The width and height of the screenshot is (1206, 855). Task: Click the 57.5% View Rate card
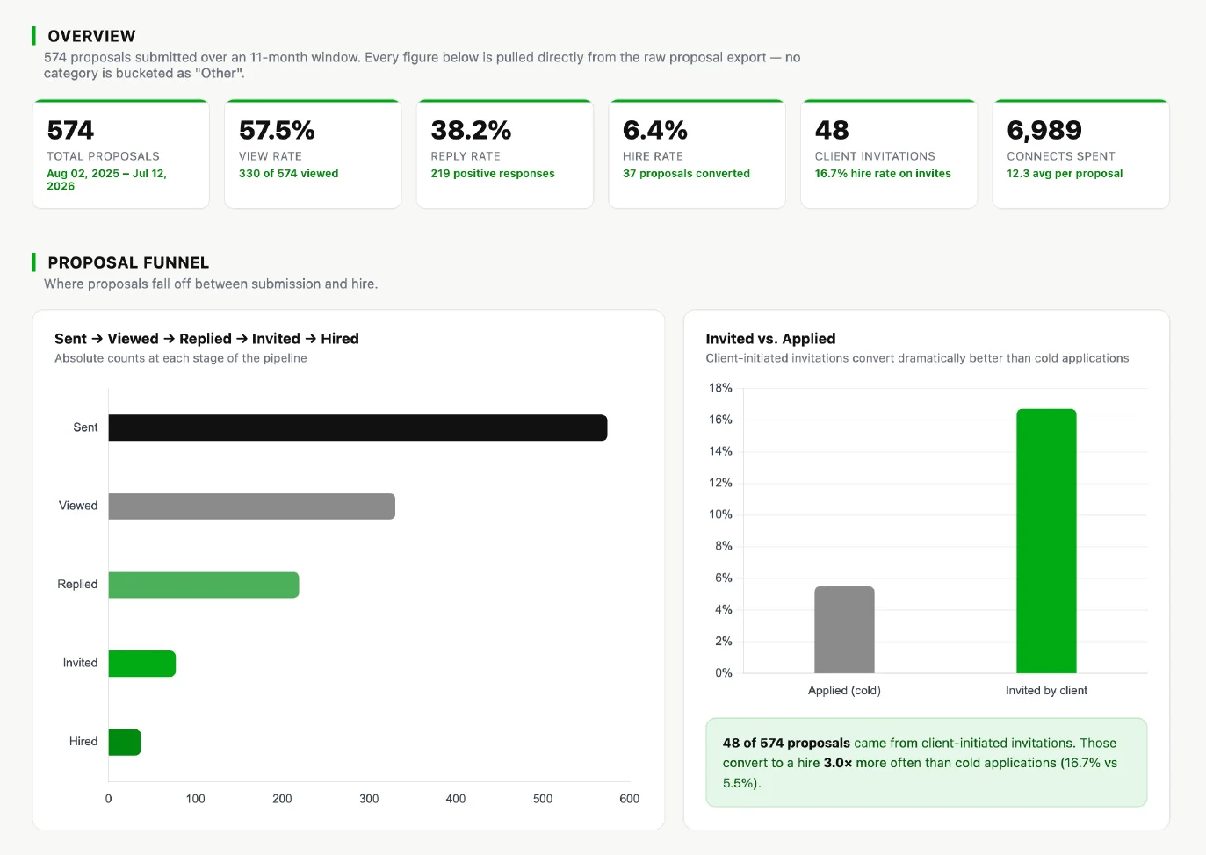pyautogui.click(x=313, y=154)
